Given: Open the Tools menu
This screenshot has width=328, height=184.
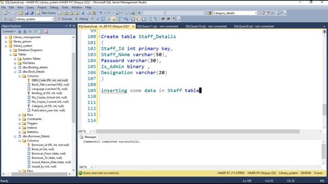Looking at the screenshot, I should [65, 7].
